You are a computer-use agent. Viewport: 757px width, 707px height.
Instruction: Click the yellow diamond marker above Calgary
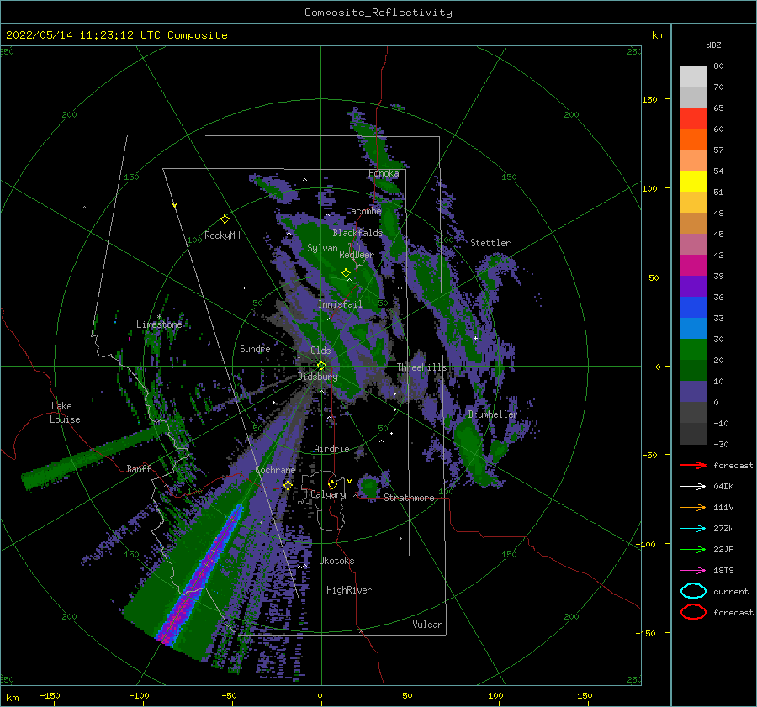(332, 484)
